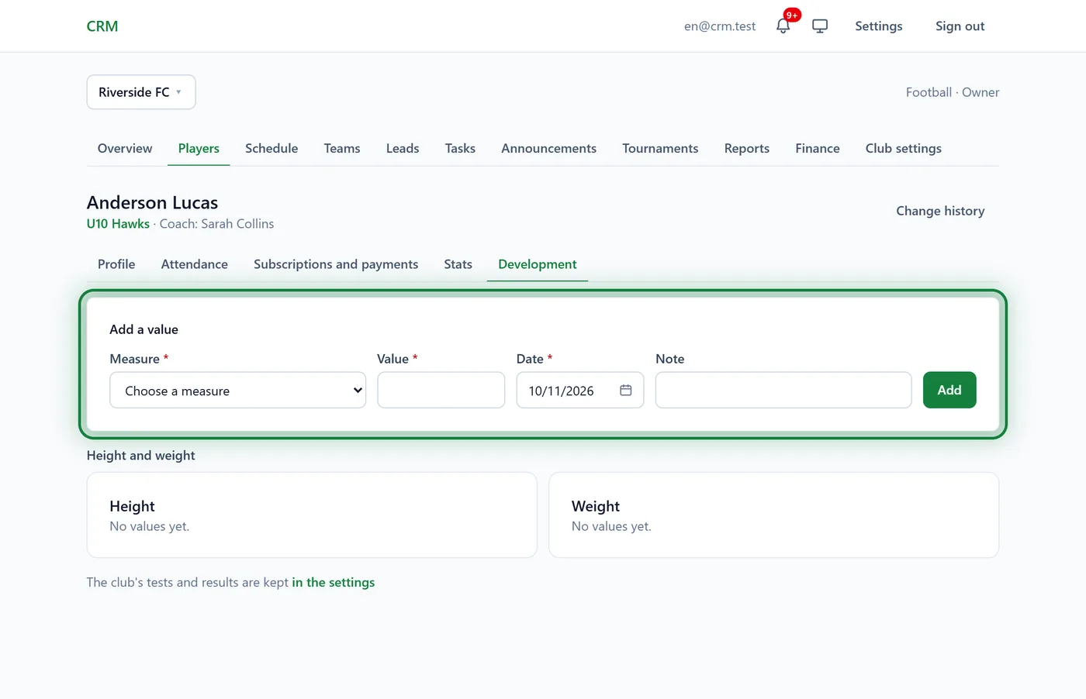Open the Choose a measure dropdown
Screen dimensions: 1086x699
click(x=237, y=391)
